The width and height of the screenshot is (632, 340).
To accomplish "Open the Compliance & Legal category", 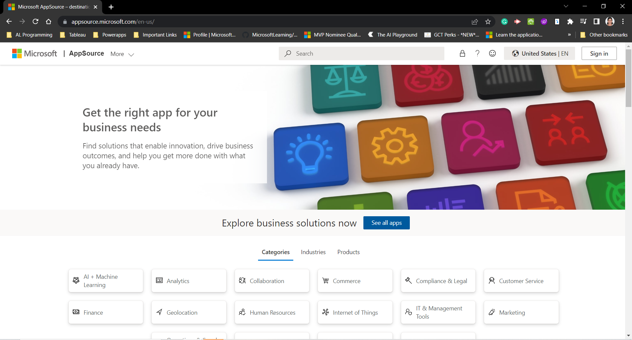I will point(438,281).
